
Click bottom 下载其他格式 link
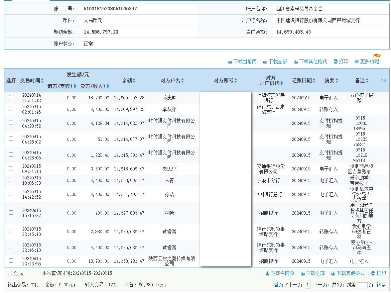click(348, 273)
